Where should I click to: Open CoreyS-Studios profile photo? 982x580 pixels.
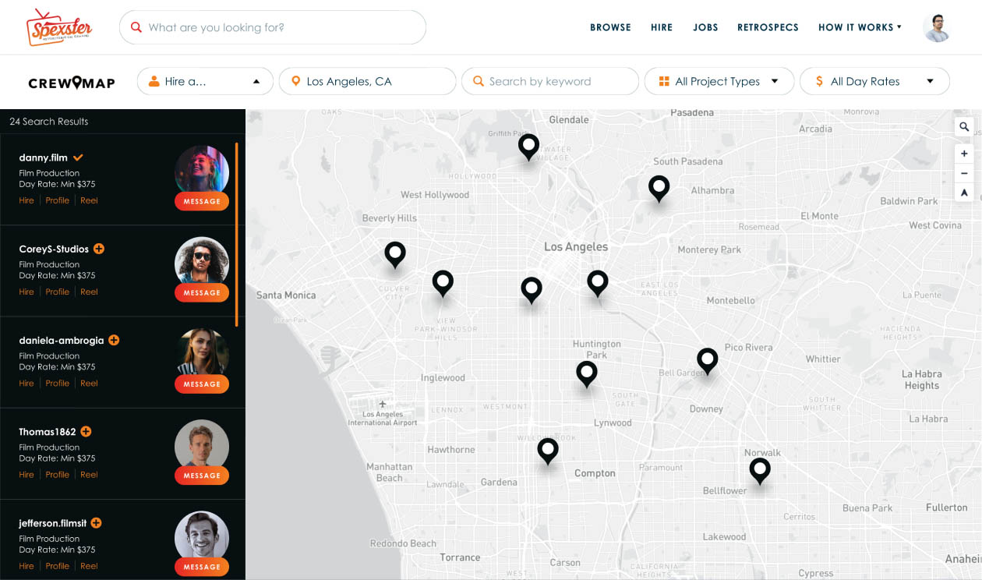[202, 261]
